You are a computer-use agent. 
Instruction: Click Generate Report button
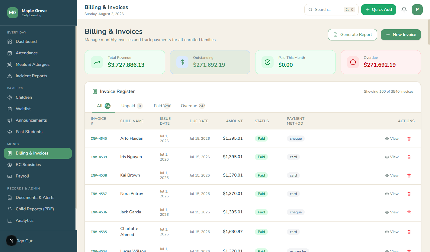click(352, 35)
